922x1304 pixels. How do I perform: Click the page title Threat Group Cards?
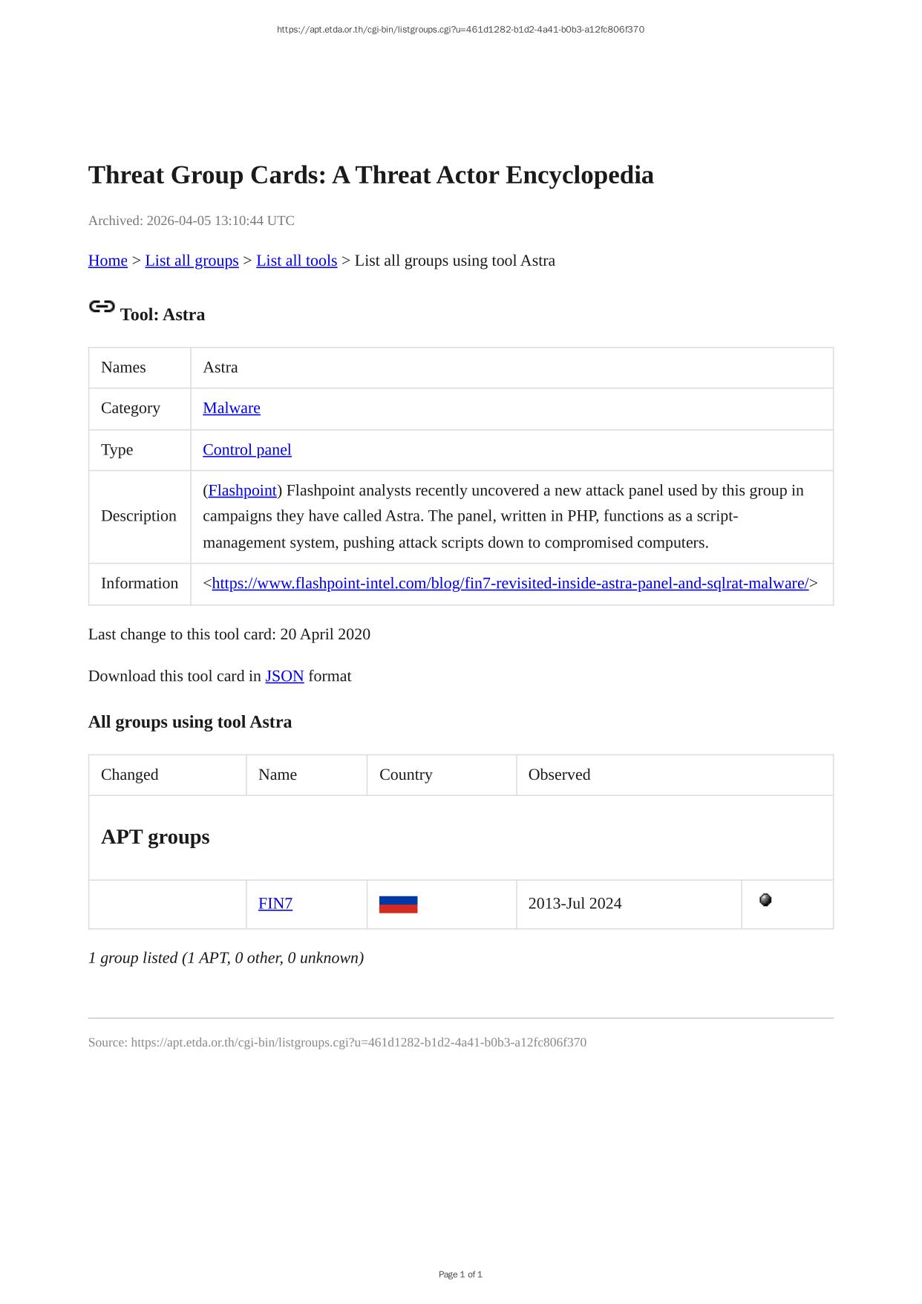point(371,175)
